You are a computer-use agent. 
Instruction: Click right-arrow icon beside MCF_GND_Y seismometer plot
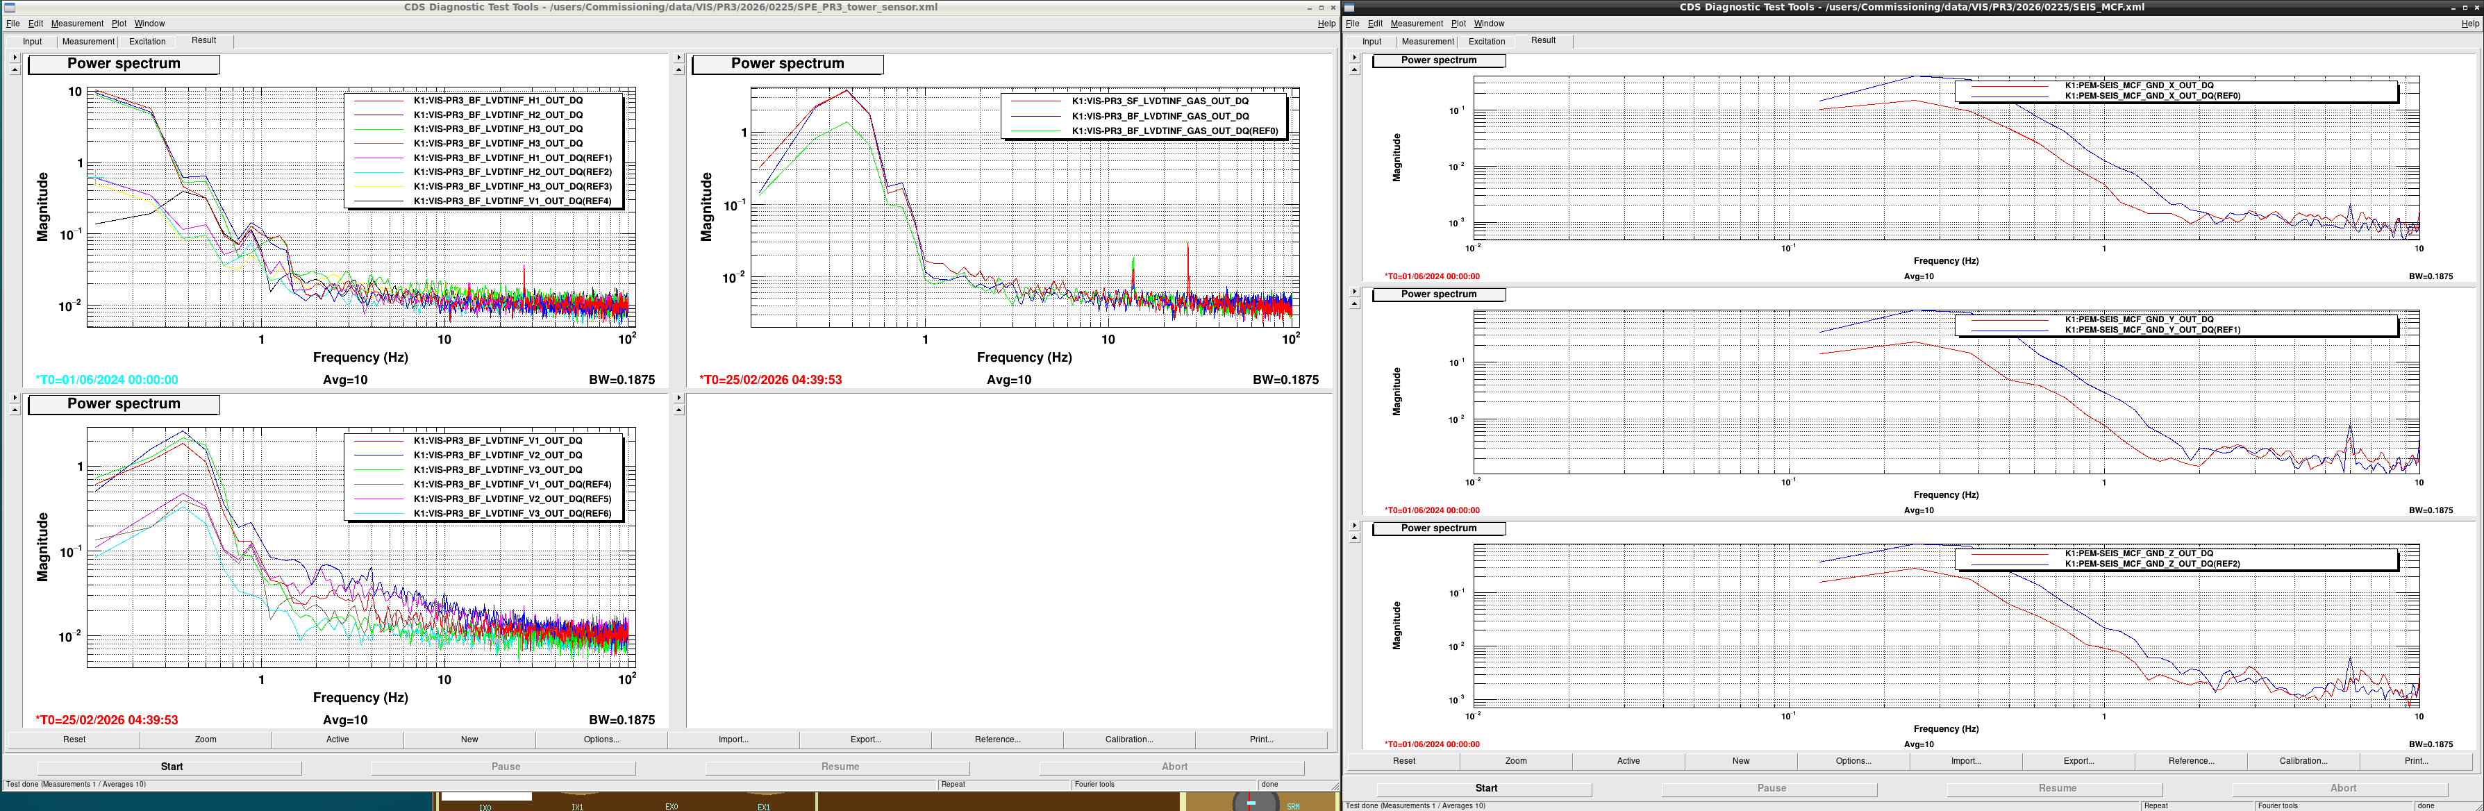point(1355,291)
